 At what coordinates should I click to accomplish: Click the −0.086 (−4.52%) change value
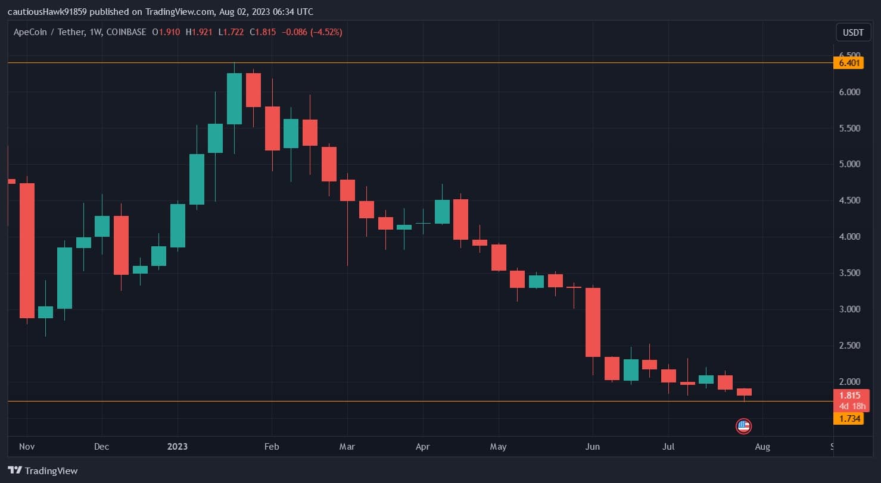pos(315,32)
